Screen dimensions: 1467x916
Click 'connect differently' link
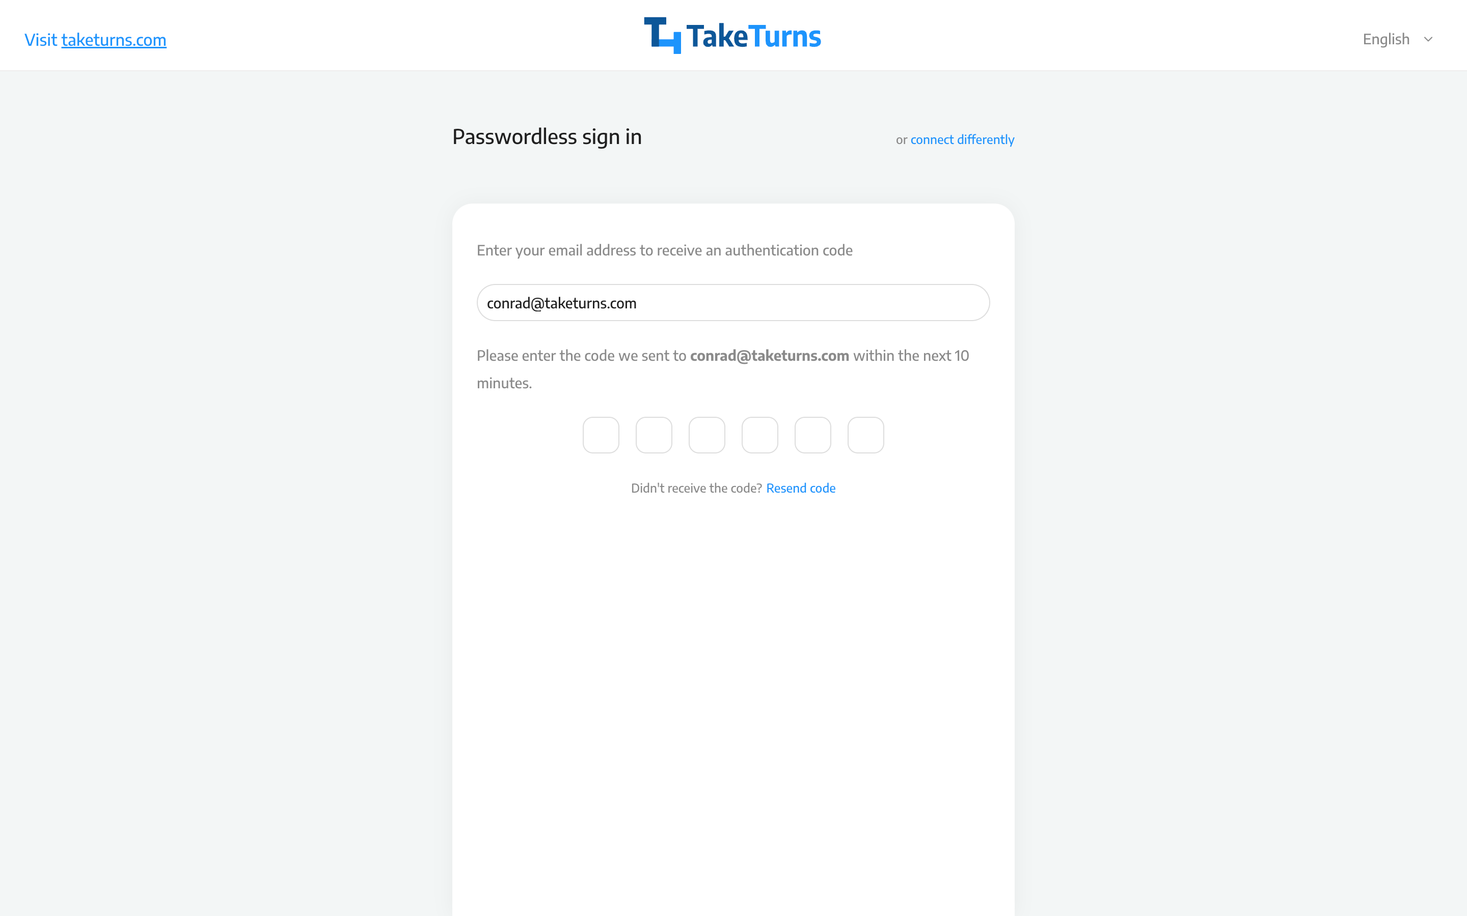[x=962, y=139]
